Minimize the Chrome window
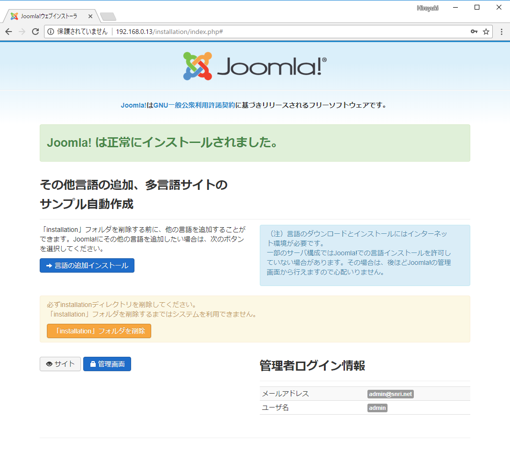The height and width of the screenshot is (473, 510). 455,8
